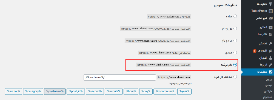
Task: Click the post name URL example code
Action: 164,65
